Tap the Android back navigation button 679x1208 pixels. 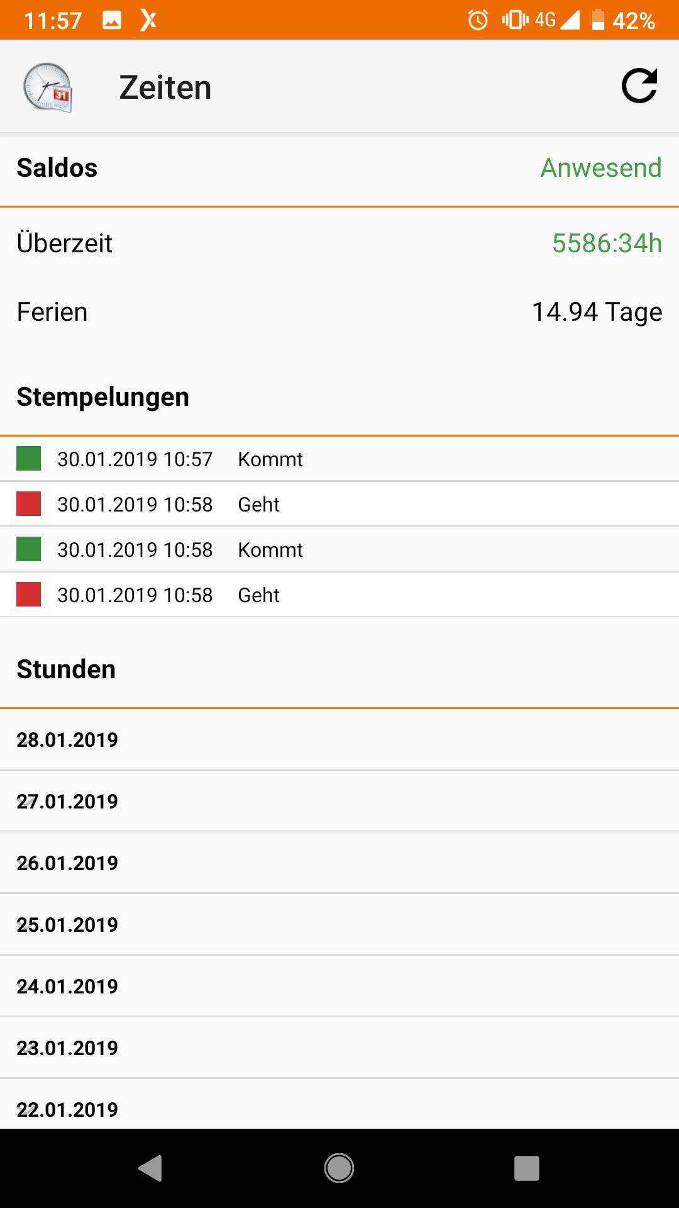point(150,1168)
